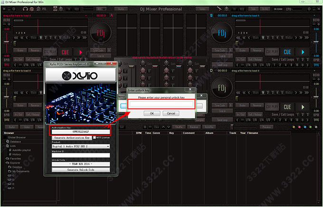Toggle the Talk button

(253, 9)
